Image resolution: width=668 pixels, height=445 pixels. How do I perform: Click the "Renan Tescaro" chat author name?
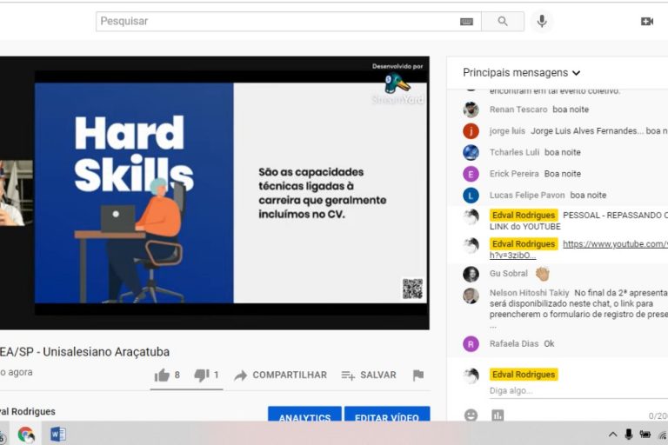click(518, 110)
